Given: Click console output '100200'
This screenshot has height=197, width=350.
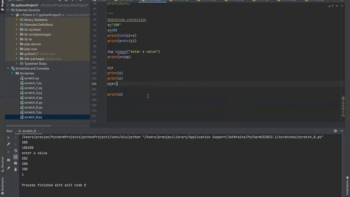Looking at the screenshot, I should (28, 148).
